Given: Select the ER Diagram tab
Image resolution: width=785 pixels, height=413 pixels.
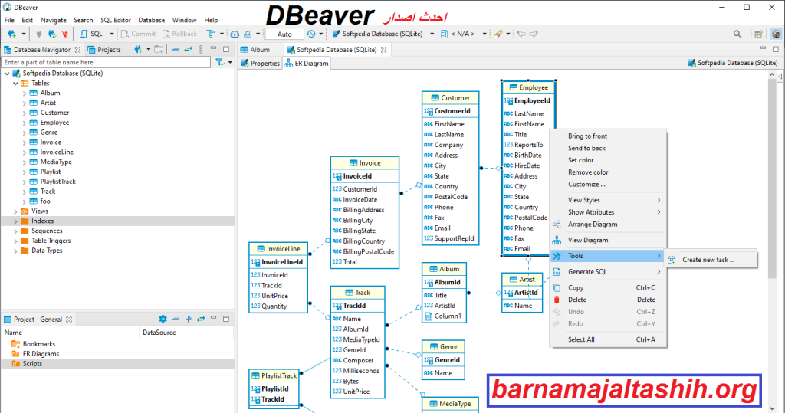Looking at the screenshot, I should [307, 63].
